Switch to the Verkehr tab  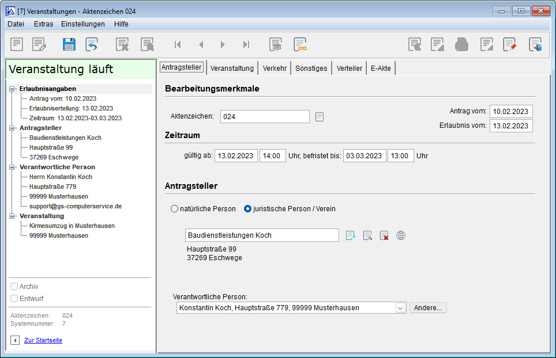pyautogui.click(x=275, y=68)
